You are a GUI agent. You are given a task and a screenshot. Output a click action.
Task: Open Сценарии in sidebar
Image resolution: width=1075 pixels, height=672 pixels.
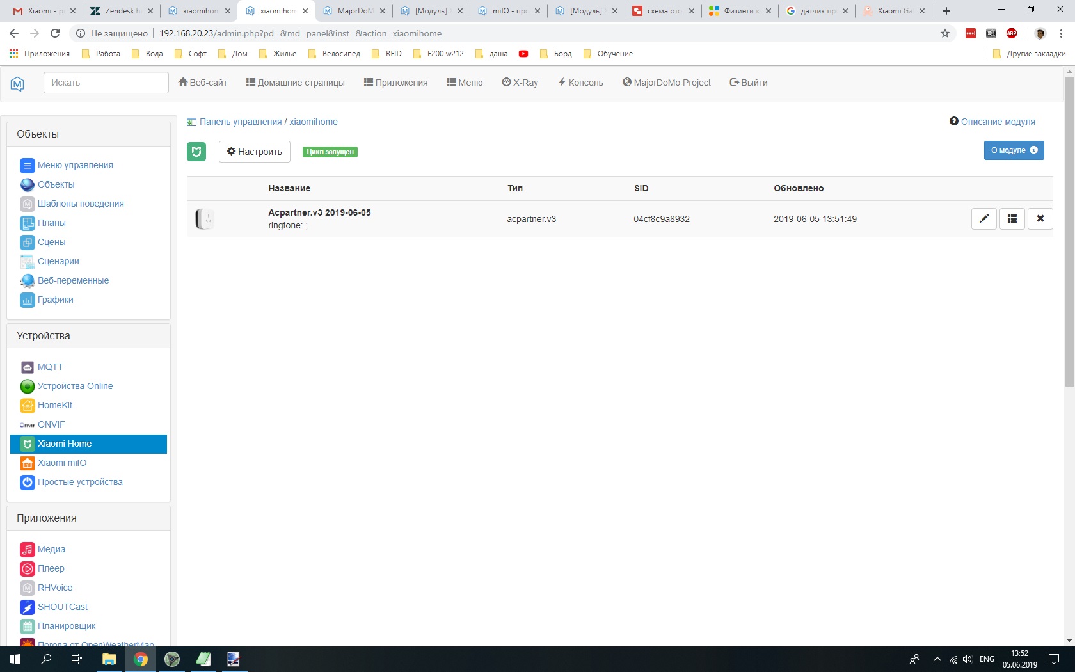[x=58, y=261]
